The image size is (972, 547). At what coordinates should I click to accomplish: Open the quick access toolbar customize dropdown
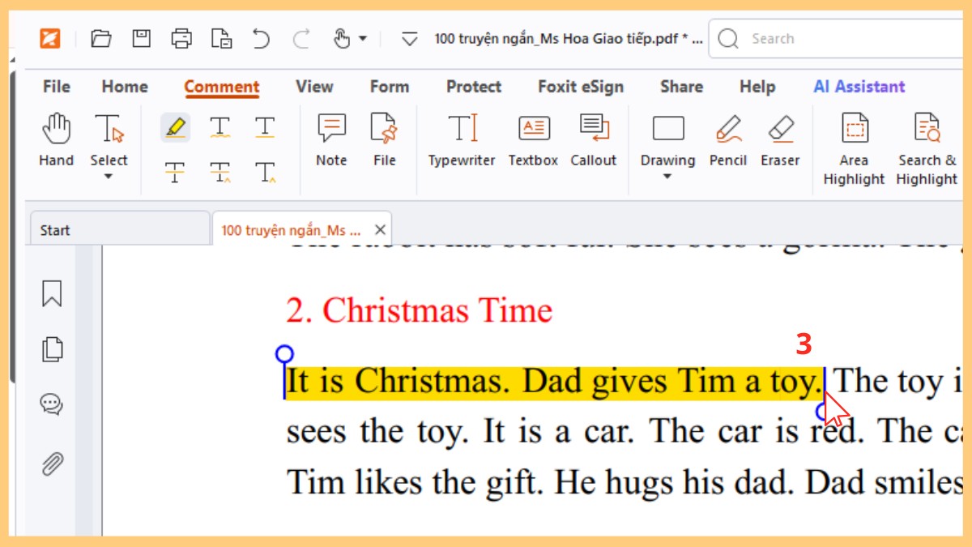pyautogui.click(x=410, y=38)
